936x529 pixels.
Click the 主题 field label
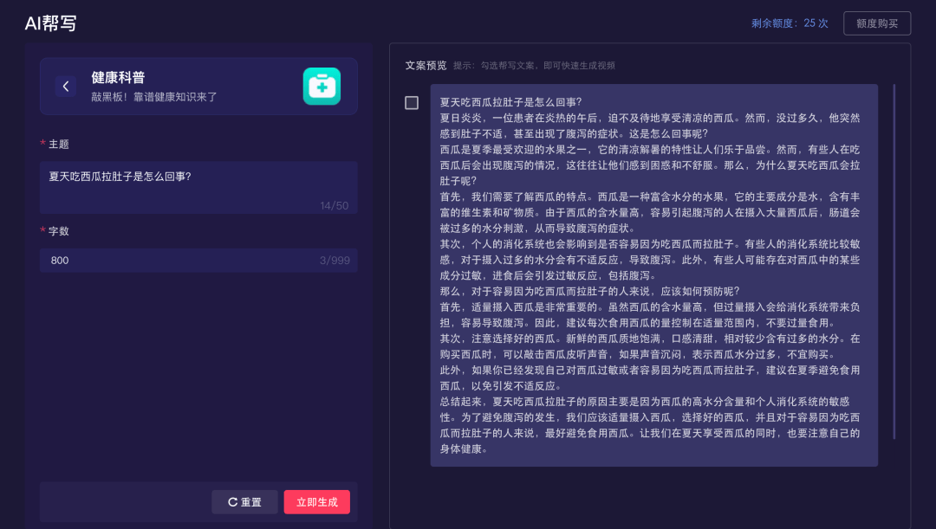pyautogui.click(x=59, y=145)
